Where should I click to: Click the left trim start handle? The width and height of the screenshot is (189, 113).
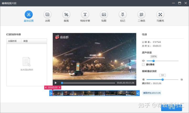(x=51, y=93)
